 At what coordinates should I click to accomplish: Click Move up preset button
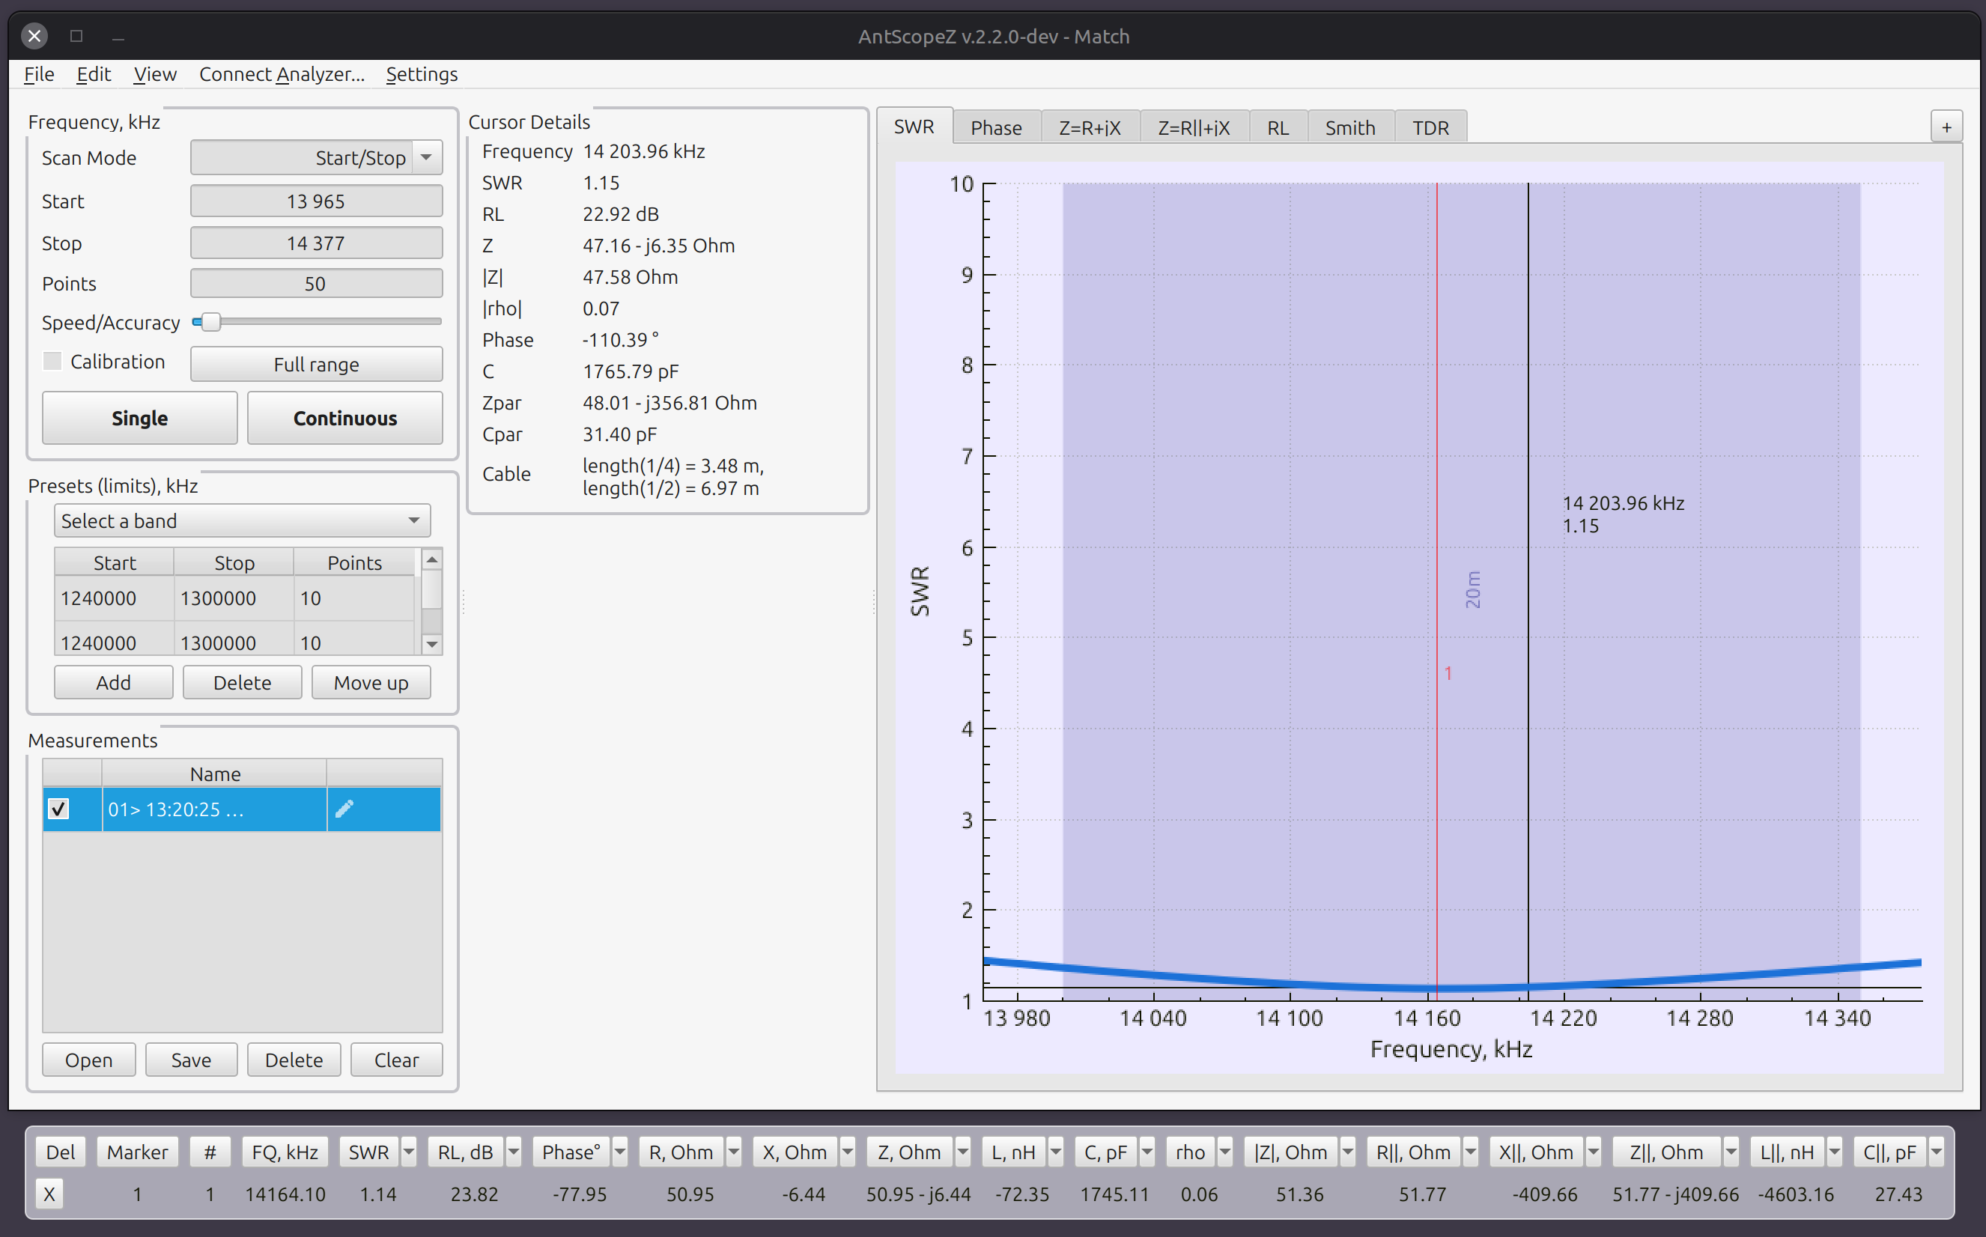pos(371,682)
